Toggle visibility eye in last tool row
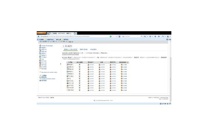 coord(80,90)
